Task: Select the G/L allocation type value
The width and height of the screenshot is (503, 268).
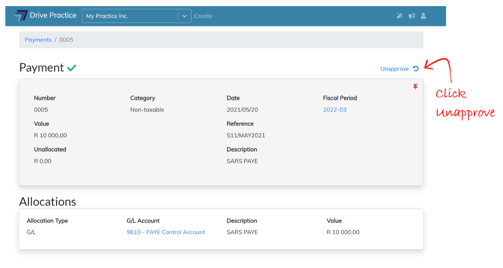Action: pos(31,232)
